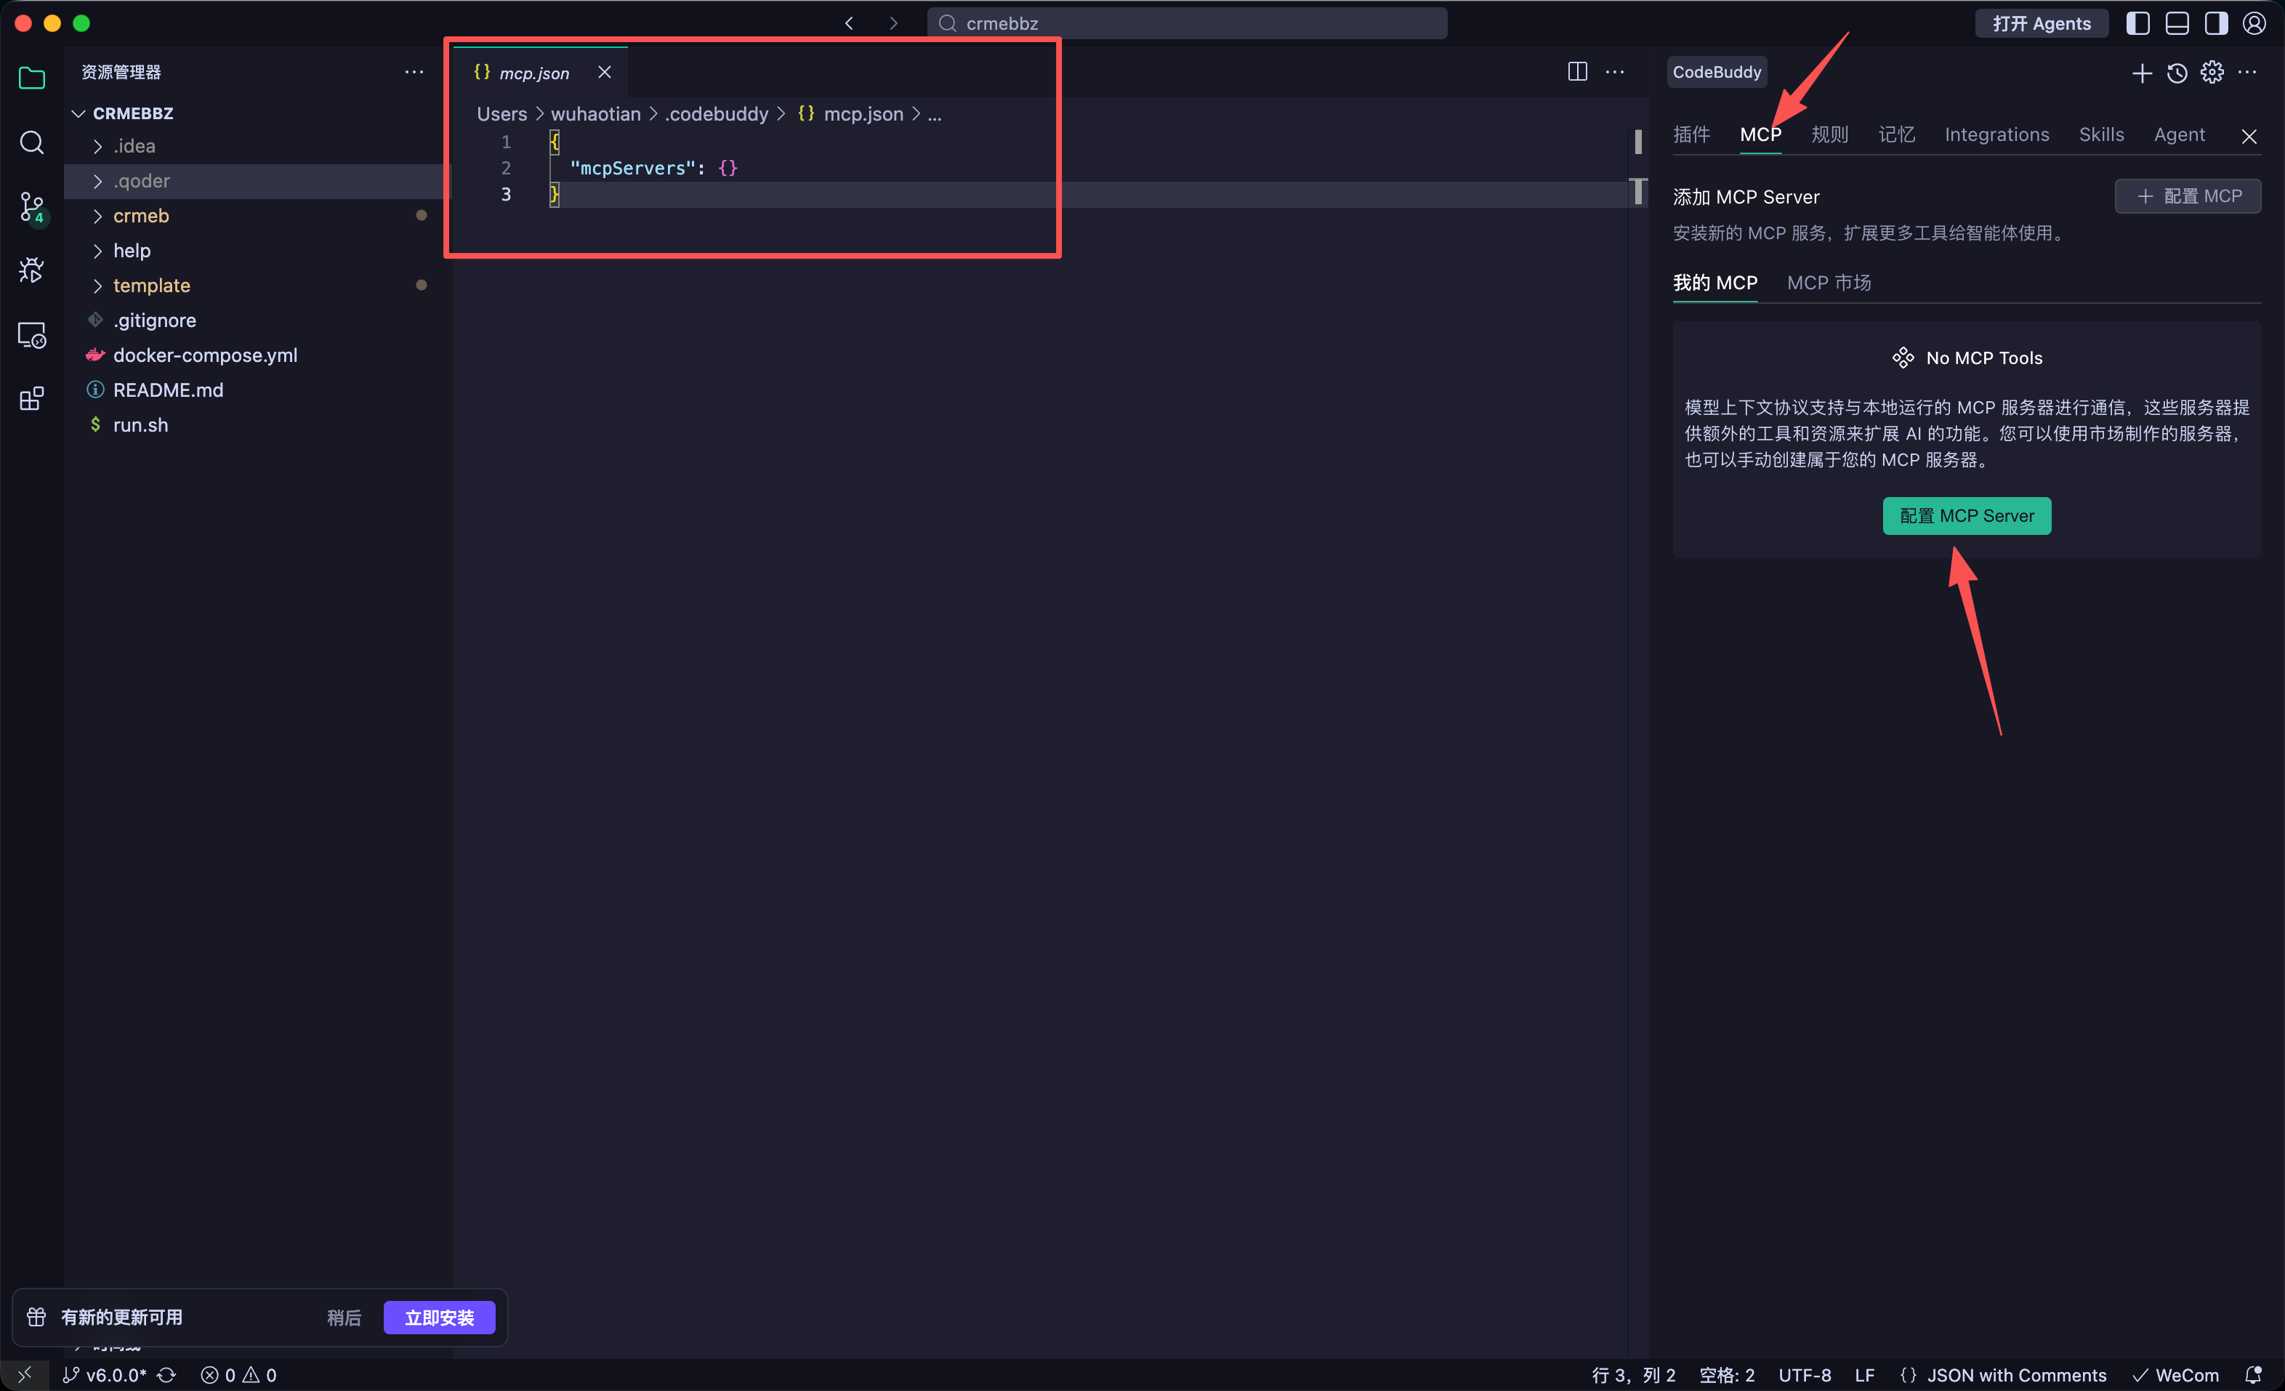Open the Extensions view icon
Image resolution: width=2285 pixels, height=1391 pixels.
point(31,399)
